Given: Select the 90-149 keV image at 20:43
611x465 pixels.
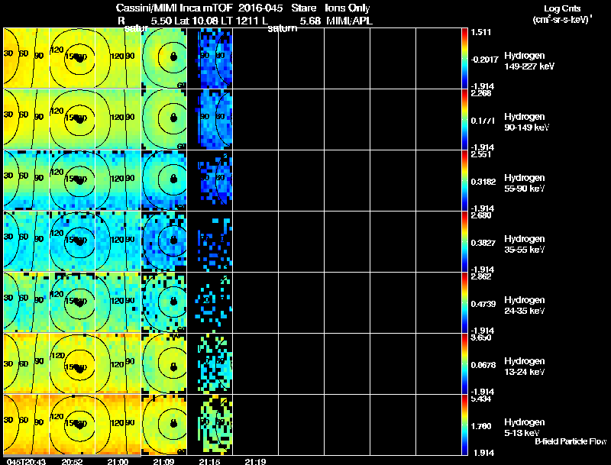Looking at the screenshot, I should 27,119.
